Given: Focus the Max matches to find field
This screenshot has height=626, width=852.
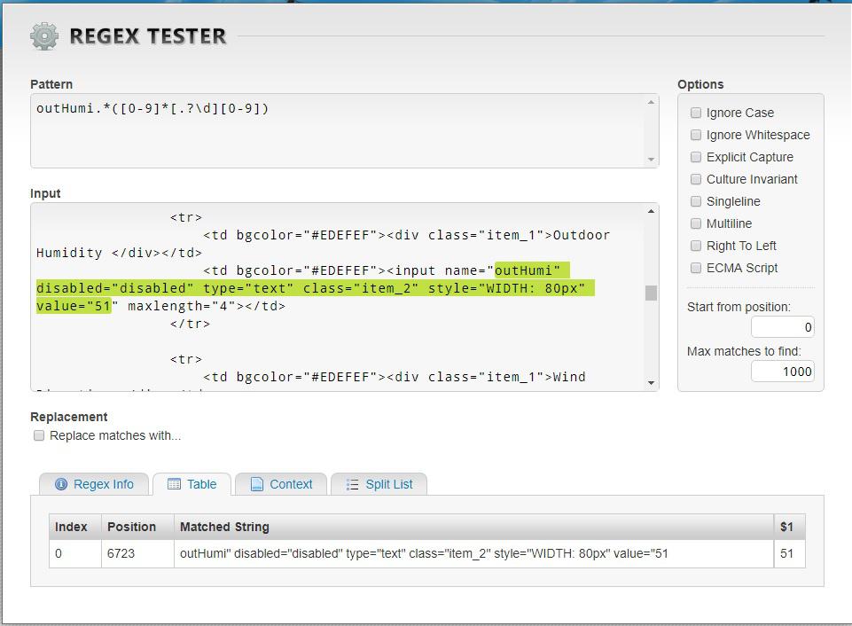Looking at the screenshot, I should pos(783,372).
